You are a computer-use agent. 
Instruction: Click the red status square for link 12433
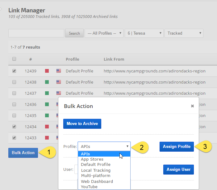pyautogui.click(x=47, y=138)
